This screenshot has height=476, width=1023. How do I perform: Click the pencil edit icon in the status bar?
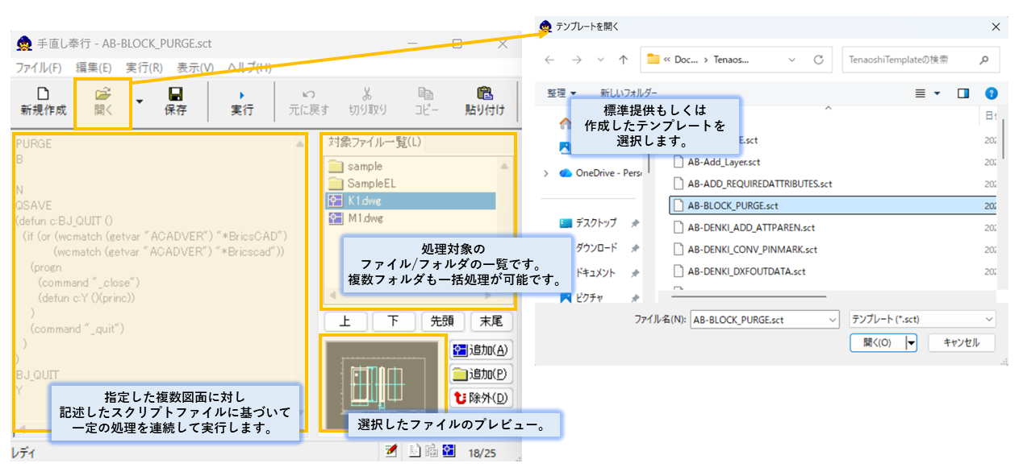[390, 451]
